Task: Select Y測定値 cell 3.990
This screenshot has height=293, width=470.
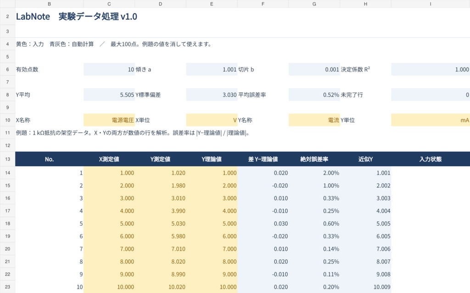Action: (160, 211)
